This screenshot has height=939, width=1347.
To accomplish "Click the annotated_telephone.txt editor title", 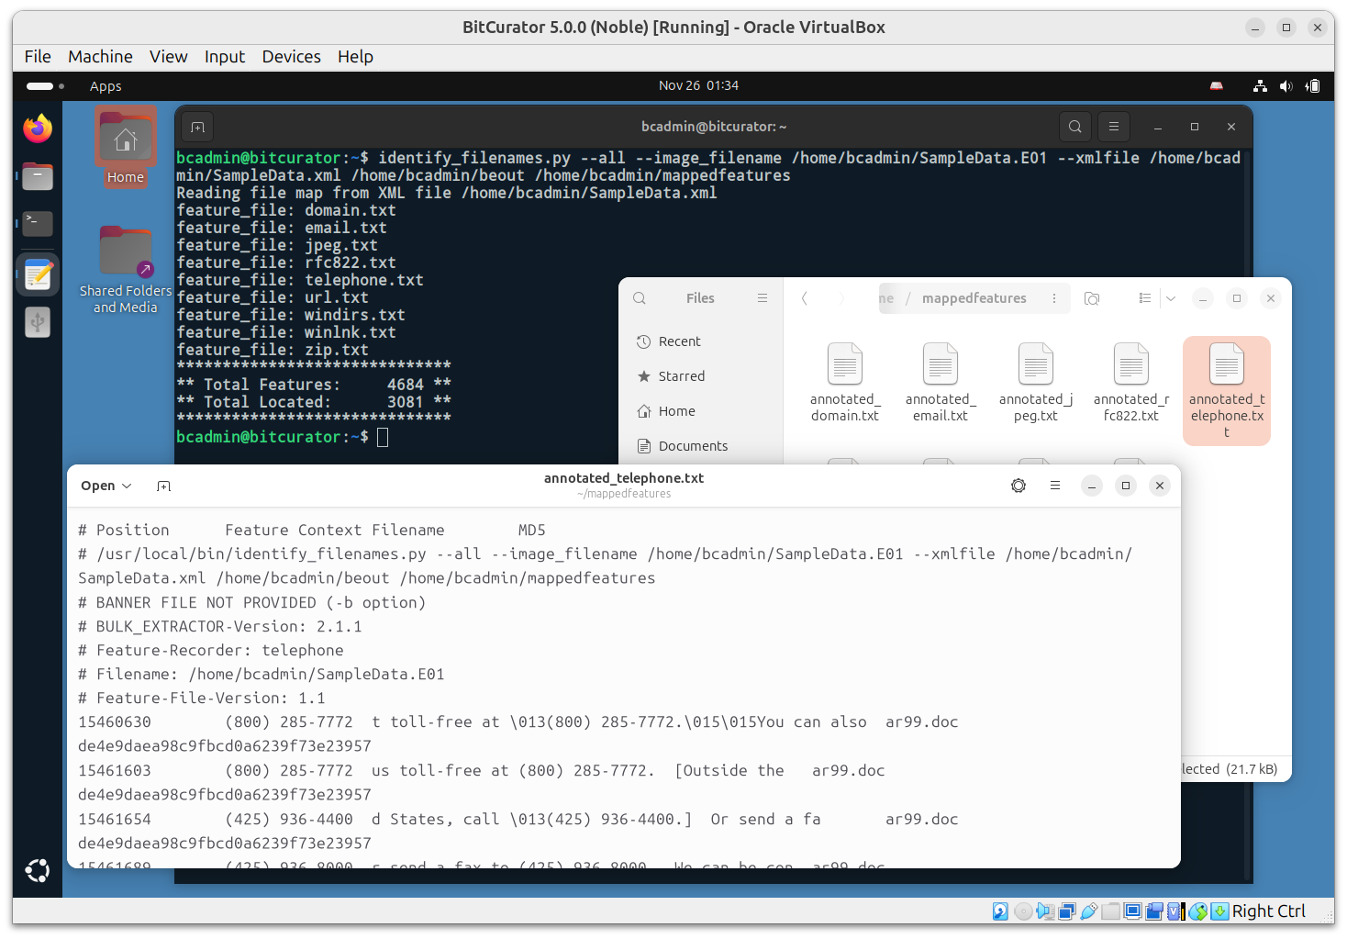I will (x=624, y=478).
